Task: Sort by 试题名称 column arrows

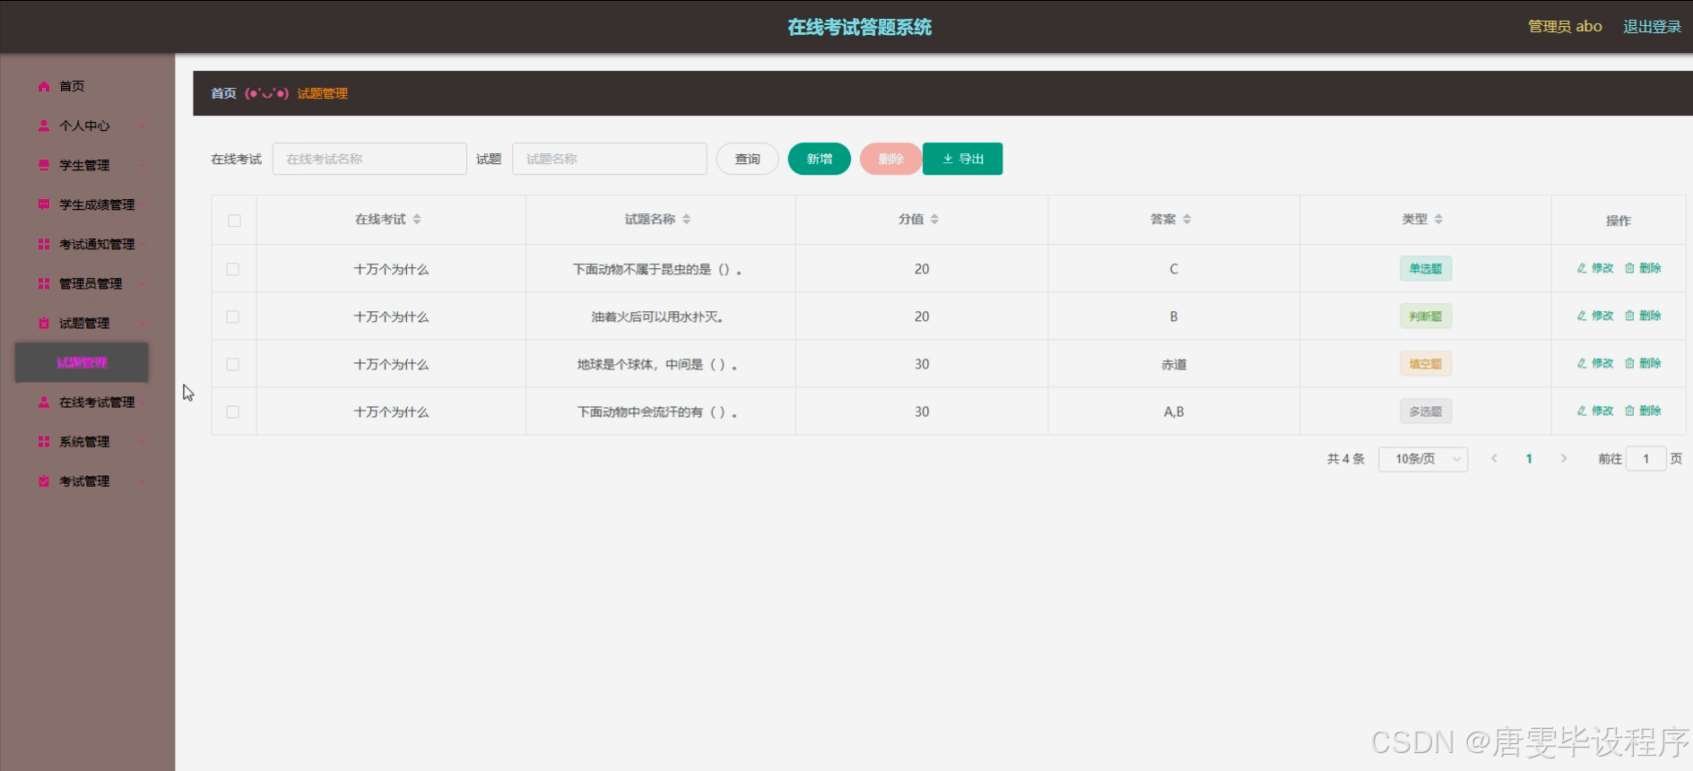Action: (x=687, y=219)
